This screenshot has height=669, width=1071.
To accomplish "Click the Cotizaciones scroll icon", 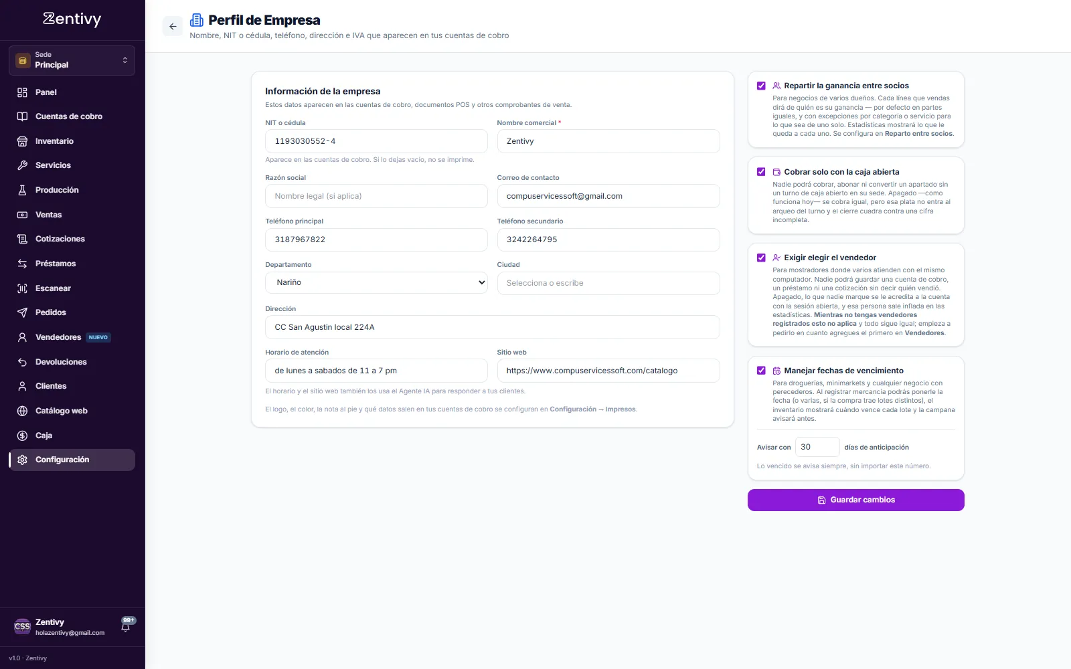I will 22,239.
